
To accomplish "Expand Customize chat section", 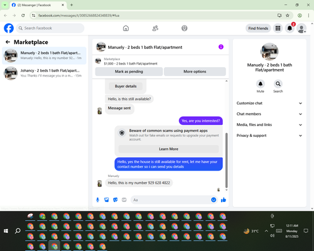I will point(269,103).
